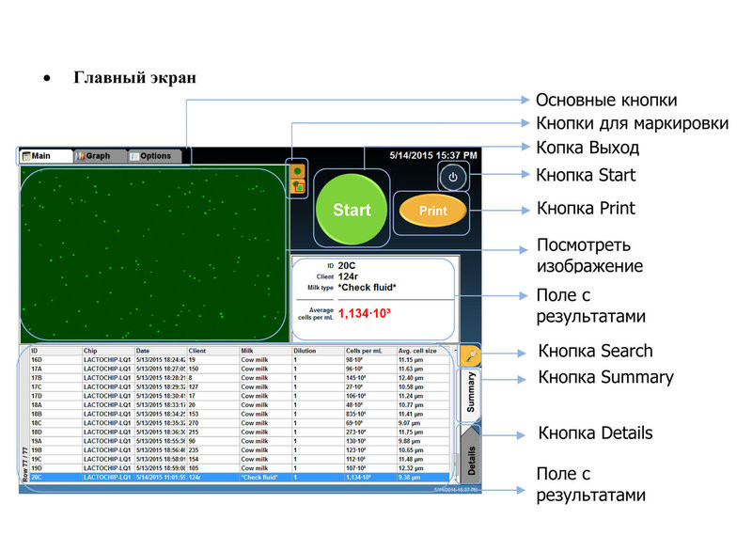
Task: Select the green dot marking icon
Action: click(x=297, y=170)
